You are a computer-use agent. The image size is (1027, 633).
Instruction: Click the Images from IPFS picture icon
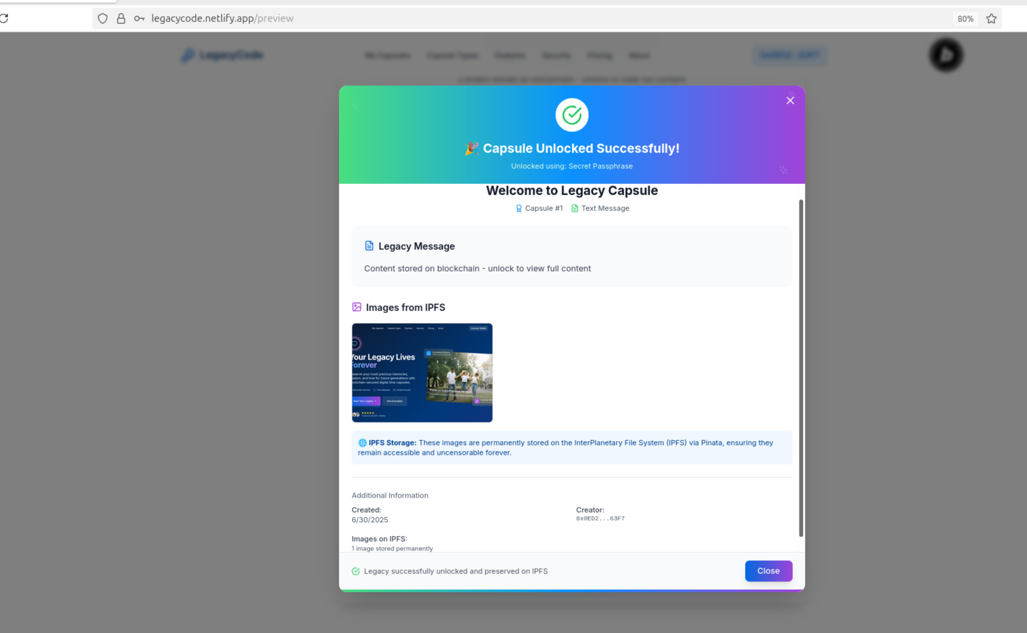pyautogui.click(x=356, y=307)
